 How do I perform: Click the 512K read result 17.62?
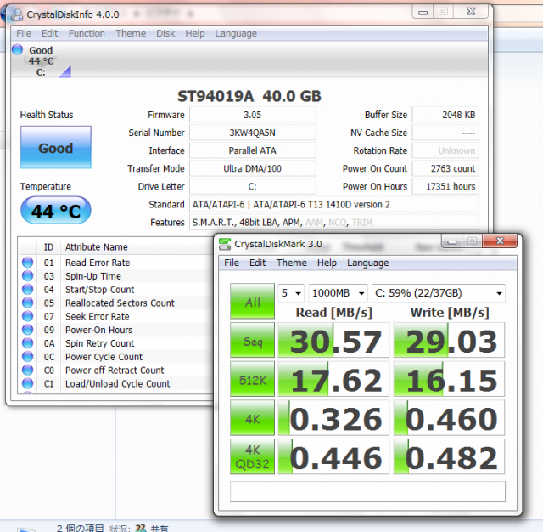tap(333, 379)
